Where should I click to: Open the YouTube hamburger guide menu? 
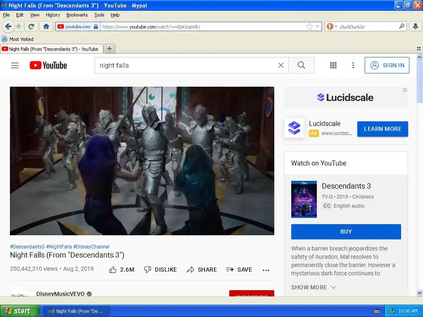tap(15, 65)
